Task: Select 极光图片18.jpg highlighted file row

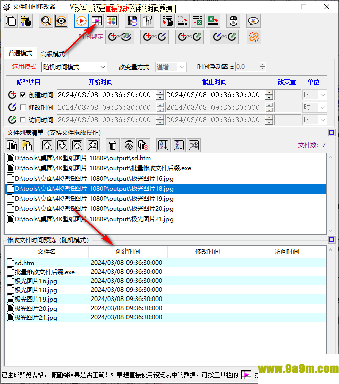Action: click(165, 189)
